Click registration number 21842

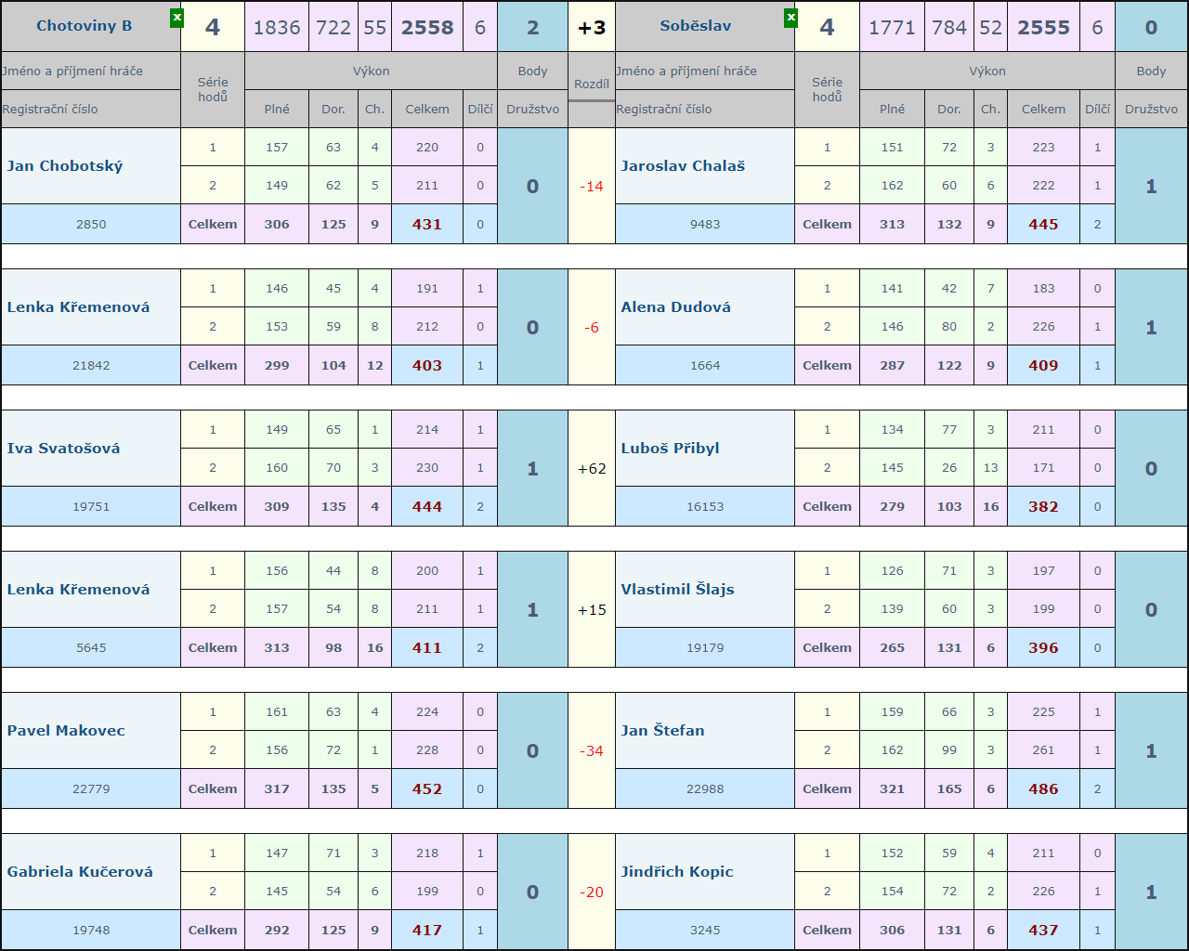pos(91,365)
